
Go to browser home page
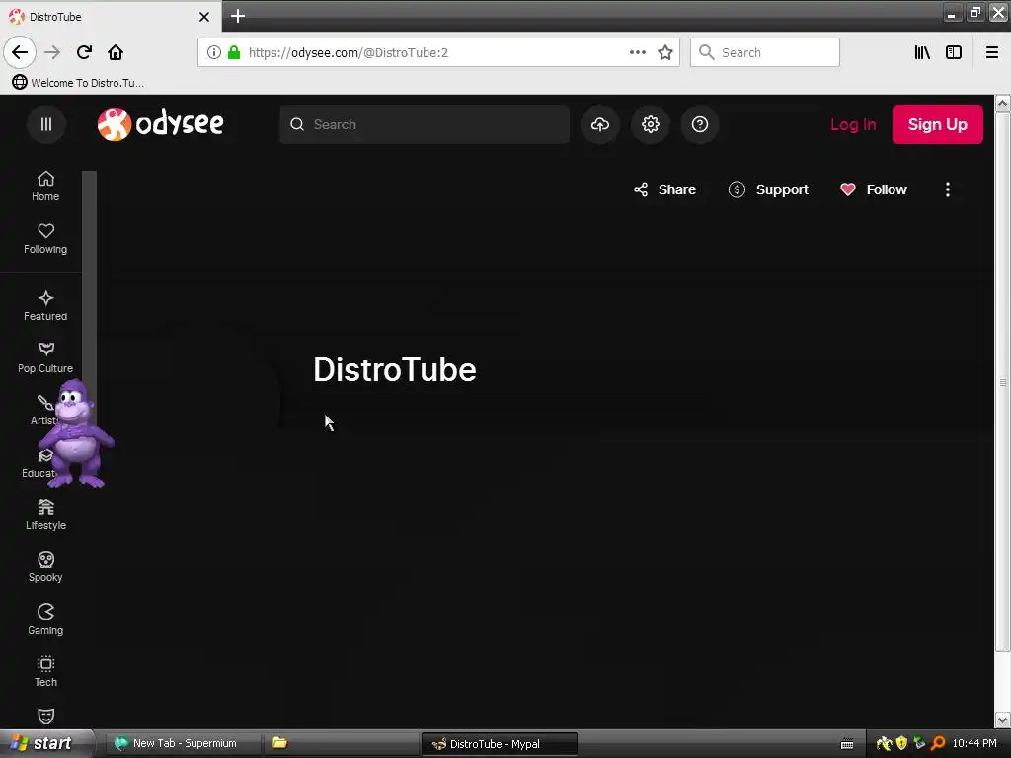(x=116, y=52)
